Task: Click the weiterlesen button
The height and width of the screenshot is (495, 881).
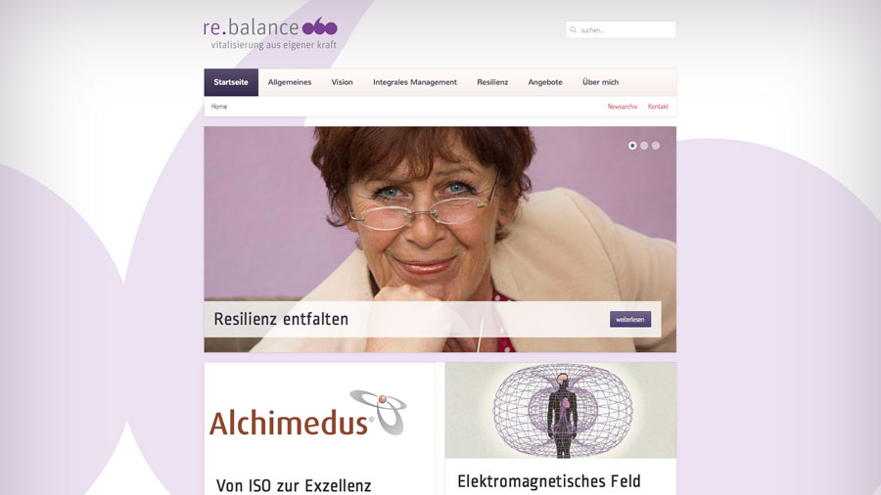Action: [630, 319]
